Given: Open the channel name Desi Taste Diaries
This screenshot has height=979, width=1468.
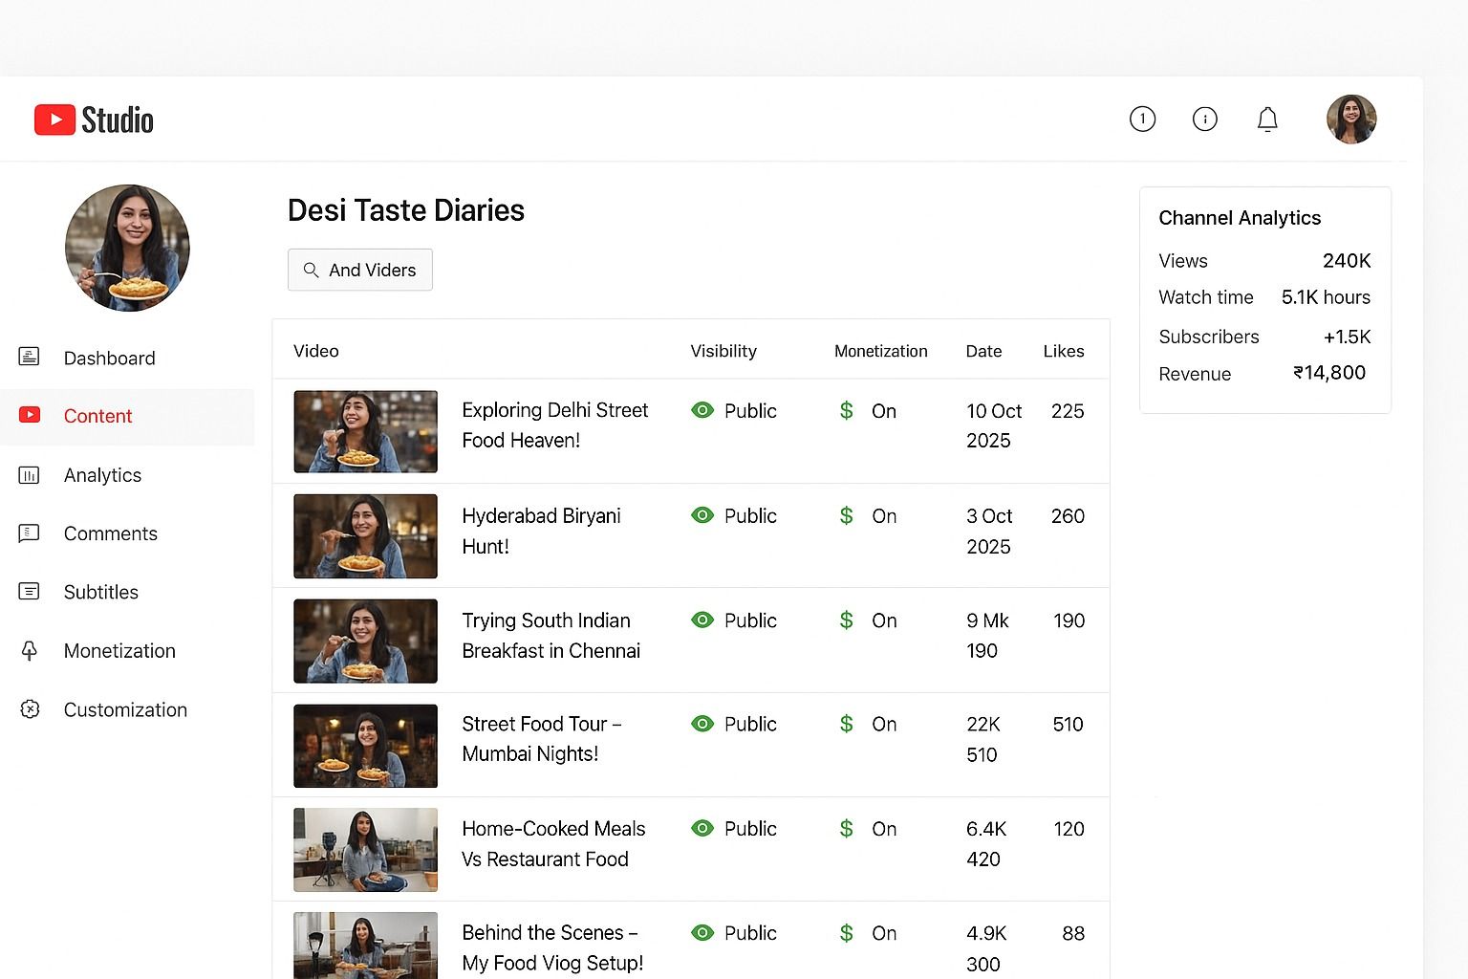Looking at the screenshot, I should tap(406, 209).
